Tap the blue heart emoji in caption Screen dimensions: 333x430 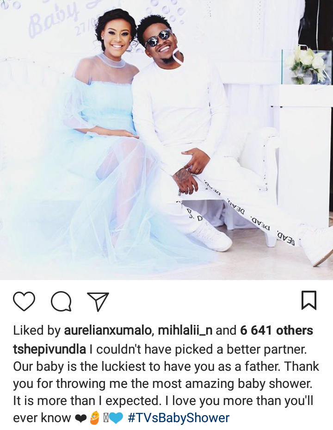tap(117, 418)
